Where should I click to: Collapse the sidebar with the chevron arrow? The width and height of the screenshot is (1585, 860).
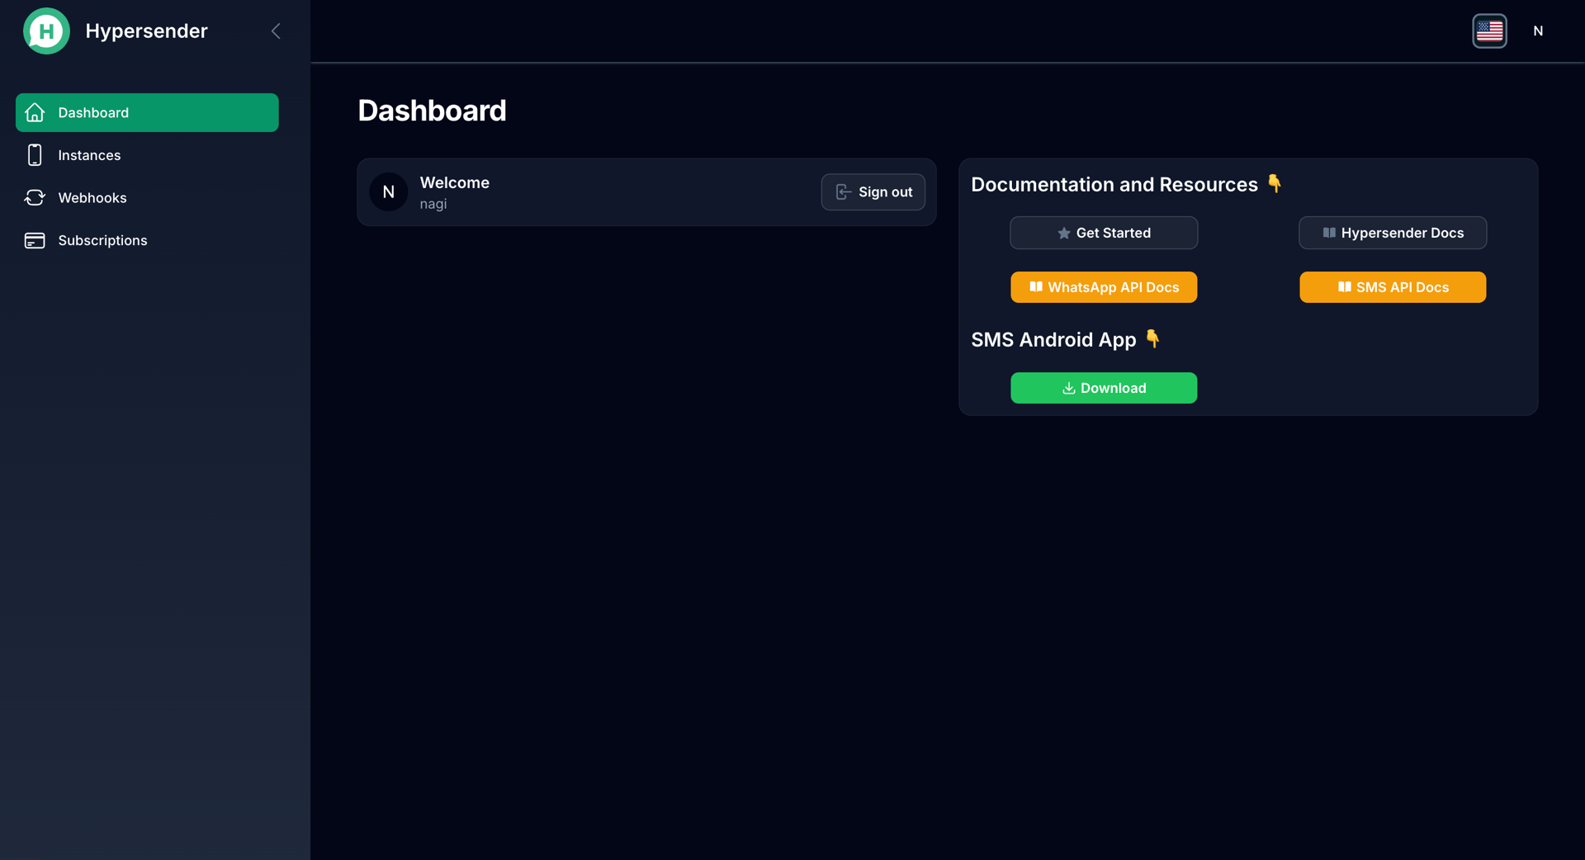(x=276, y=31)
